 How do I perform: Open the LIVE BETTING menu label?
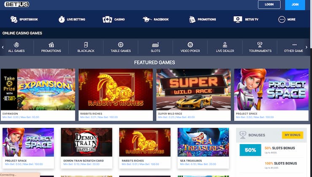(x=76, y=19)
